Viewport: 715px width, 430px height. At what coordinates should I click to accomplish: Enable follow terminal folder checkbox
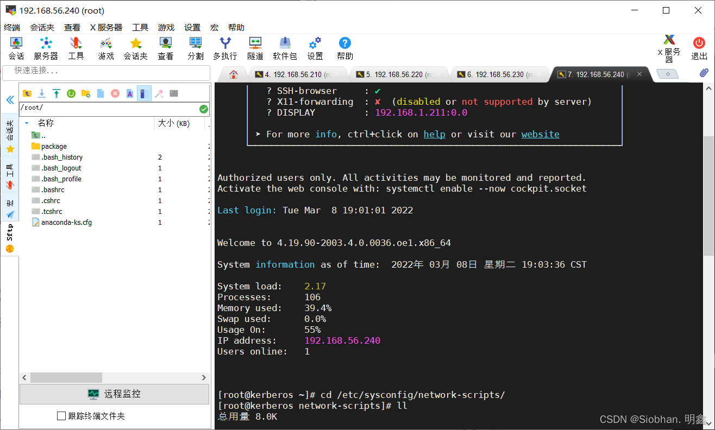pyautogui.click(x=61, y=416)
